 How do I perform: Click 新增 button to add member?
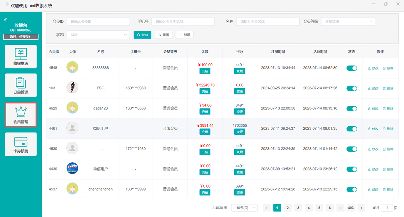coord(185,35)
